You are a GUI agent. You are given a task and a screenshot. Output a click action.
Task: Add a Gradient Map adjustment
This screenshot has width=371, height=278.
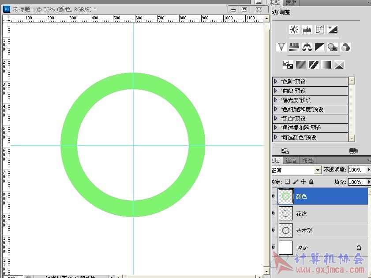tap(326, 65)
